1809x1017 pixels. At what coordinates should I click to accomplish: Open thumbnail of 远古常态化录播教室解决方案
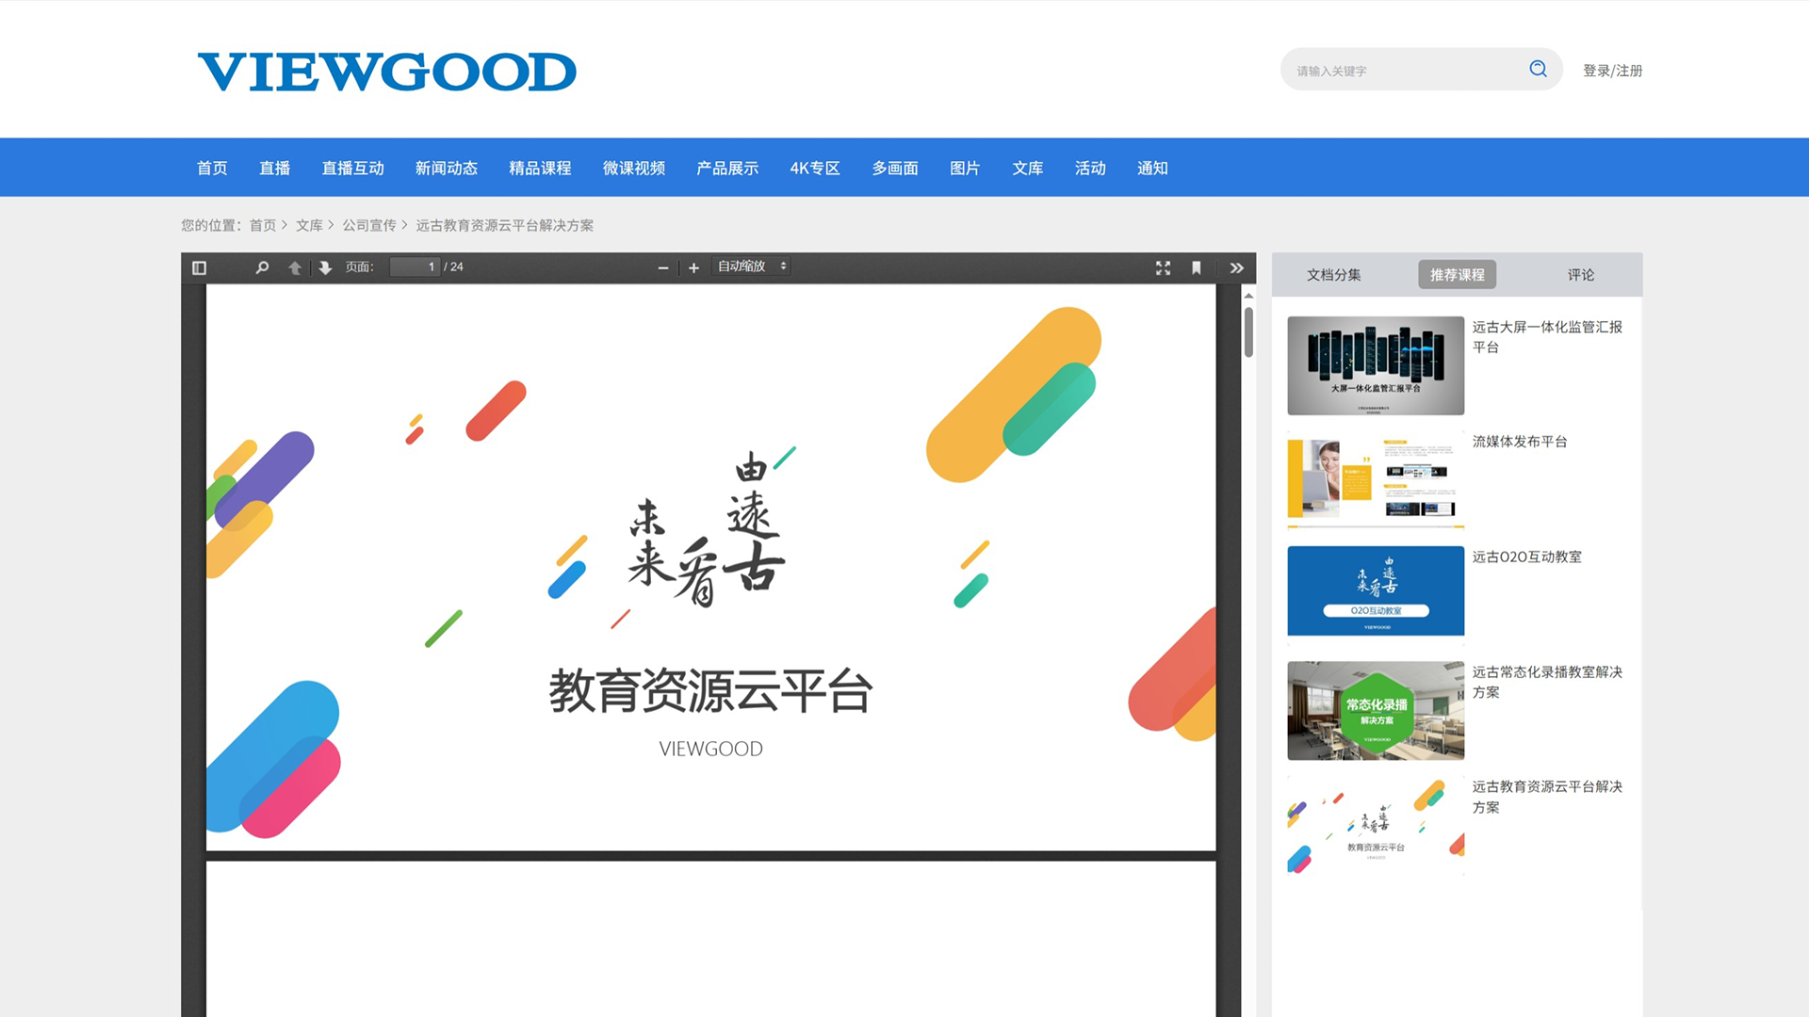1376,710
